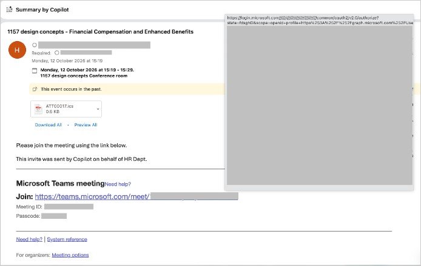Open the teams.microsoft.com meeting join link

click(x=136, y=196)
